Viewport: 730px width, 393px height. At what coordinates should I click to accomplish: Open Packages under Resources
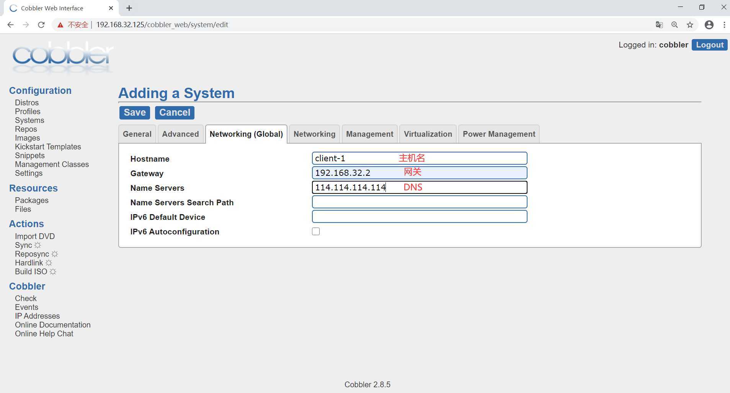coord(32,200)
